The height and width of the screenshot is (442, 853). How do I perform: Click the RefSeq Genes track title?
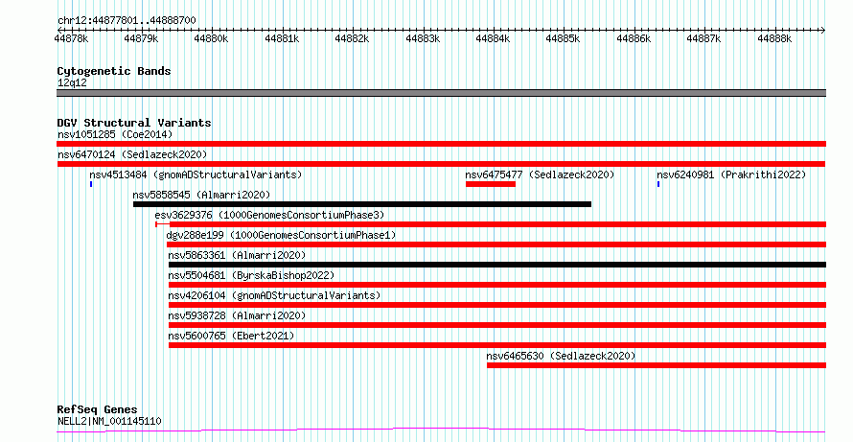pos(98,409)
